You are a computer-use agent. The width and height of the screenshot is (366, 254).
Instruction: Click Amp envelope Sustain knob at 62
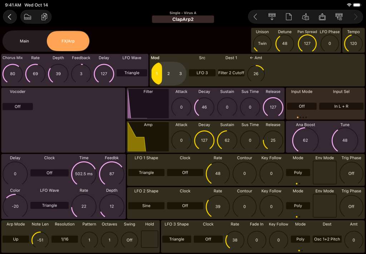coord(227,140)
